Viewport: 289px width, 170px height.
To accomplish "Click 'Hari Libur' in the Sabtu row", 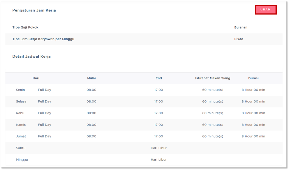I will point(159,148).
